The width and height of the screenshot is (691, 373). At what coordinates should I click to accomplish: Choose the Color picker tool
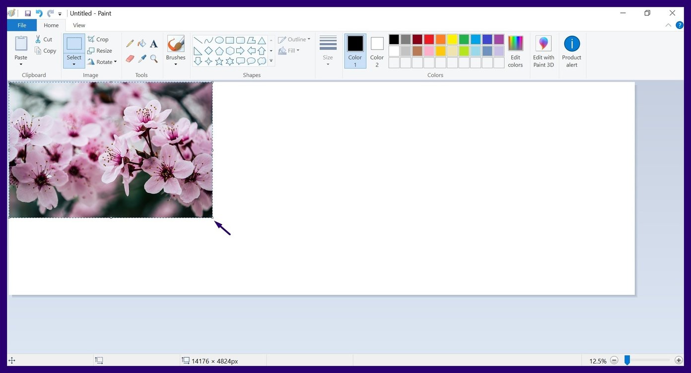pos(141,59)
